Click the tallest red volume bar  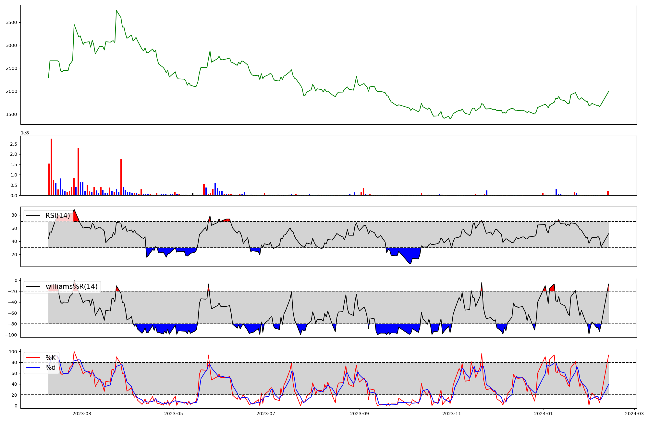point(51,167)
